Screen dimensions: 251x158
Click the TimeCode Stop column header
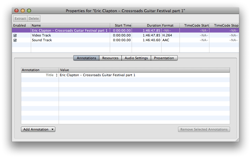[x=224, y=25]
